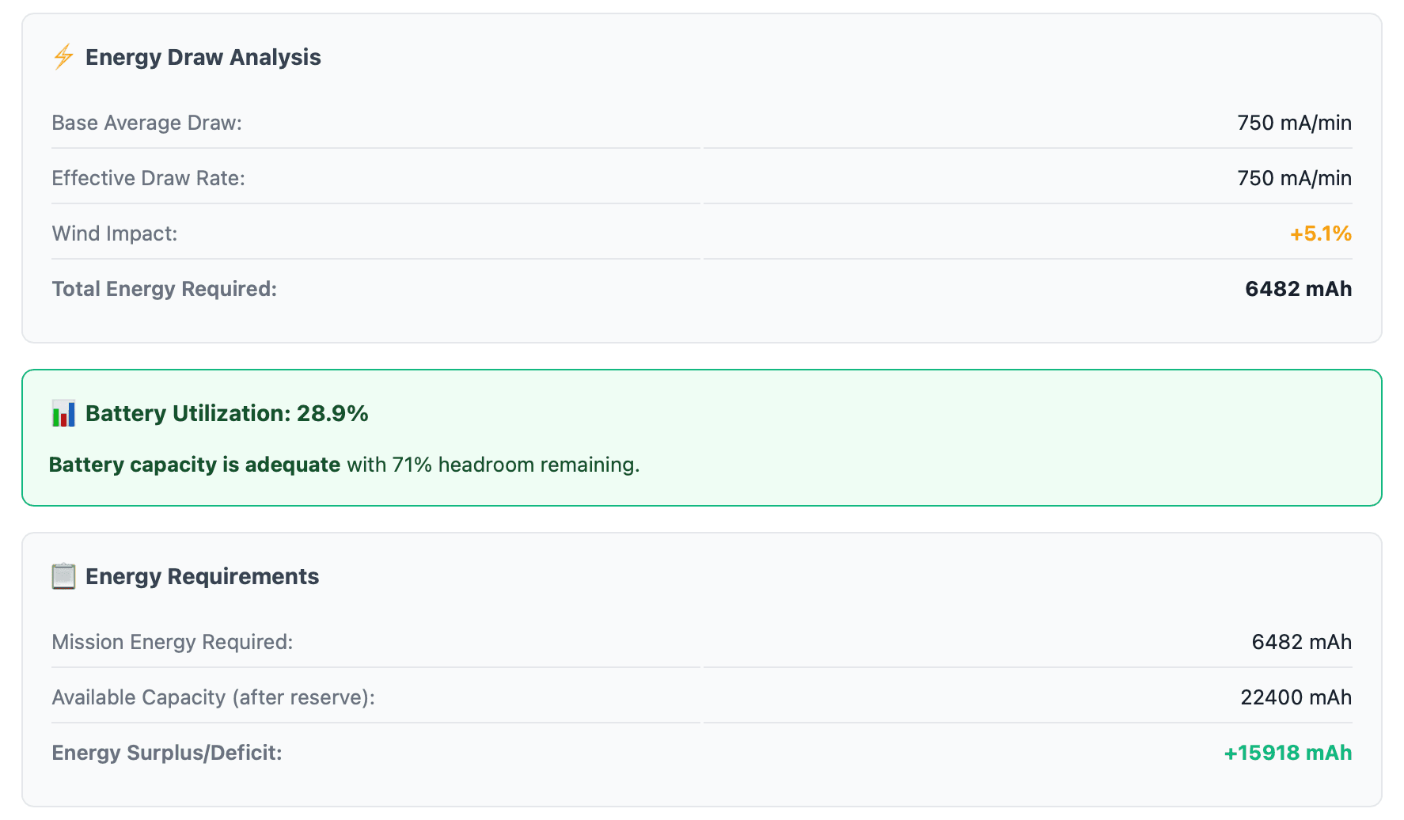The image size is (1404, 820).
Task: Select the green +15918 mAh surplus value
Action: coord(1288,753)
